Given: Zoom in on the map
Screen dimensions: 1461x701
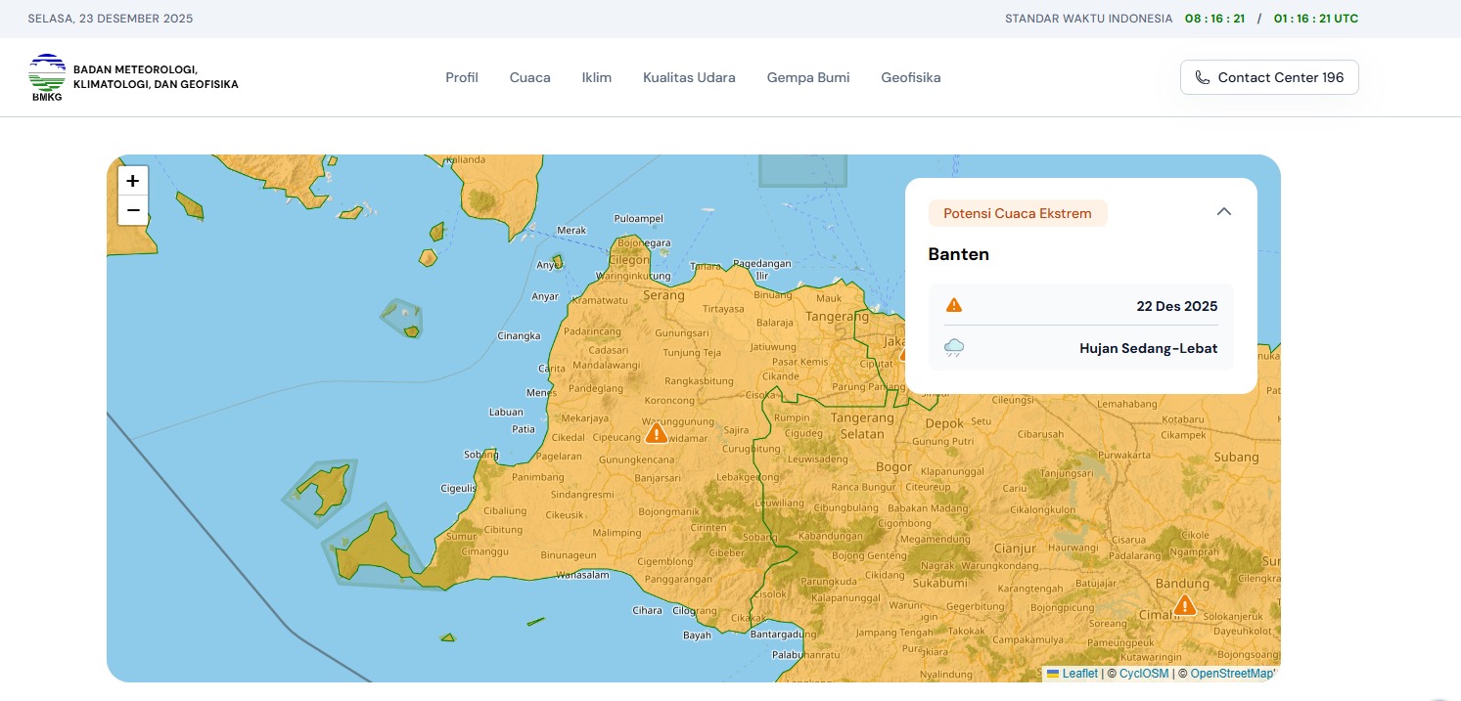Looking at the screenshot, I should tap(133, 181).
